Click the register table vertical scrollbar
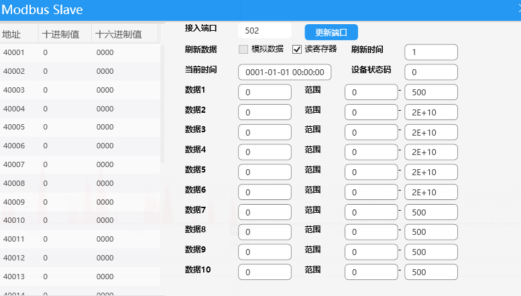This screenshot has width=521, height=296. coord(162,103)
